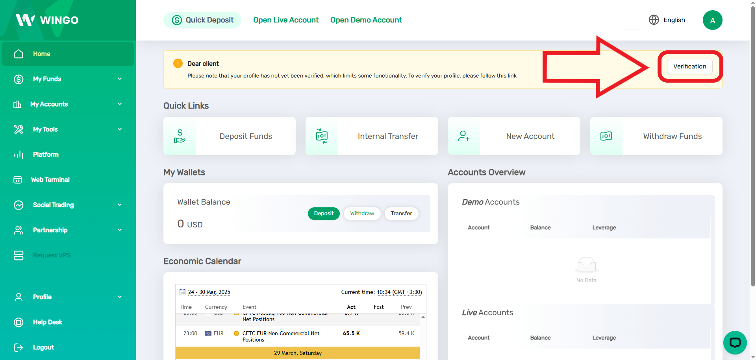Open the Withdraw Funds quick link card

(656, 136)
